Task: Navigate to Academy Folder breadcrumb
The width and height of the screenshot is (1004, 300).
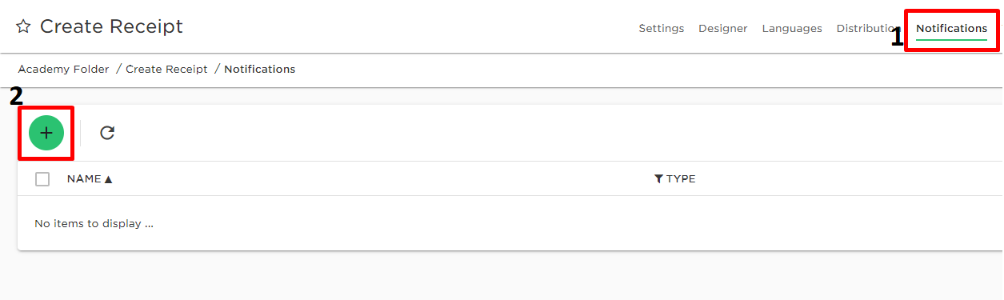Action: [x=63, y=70]
